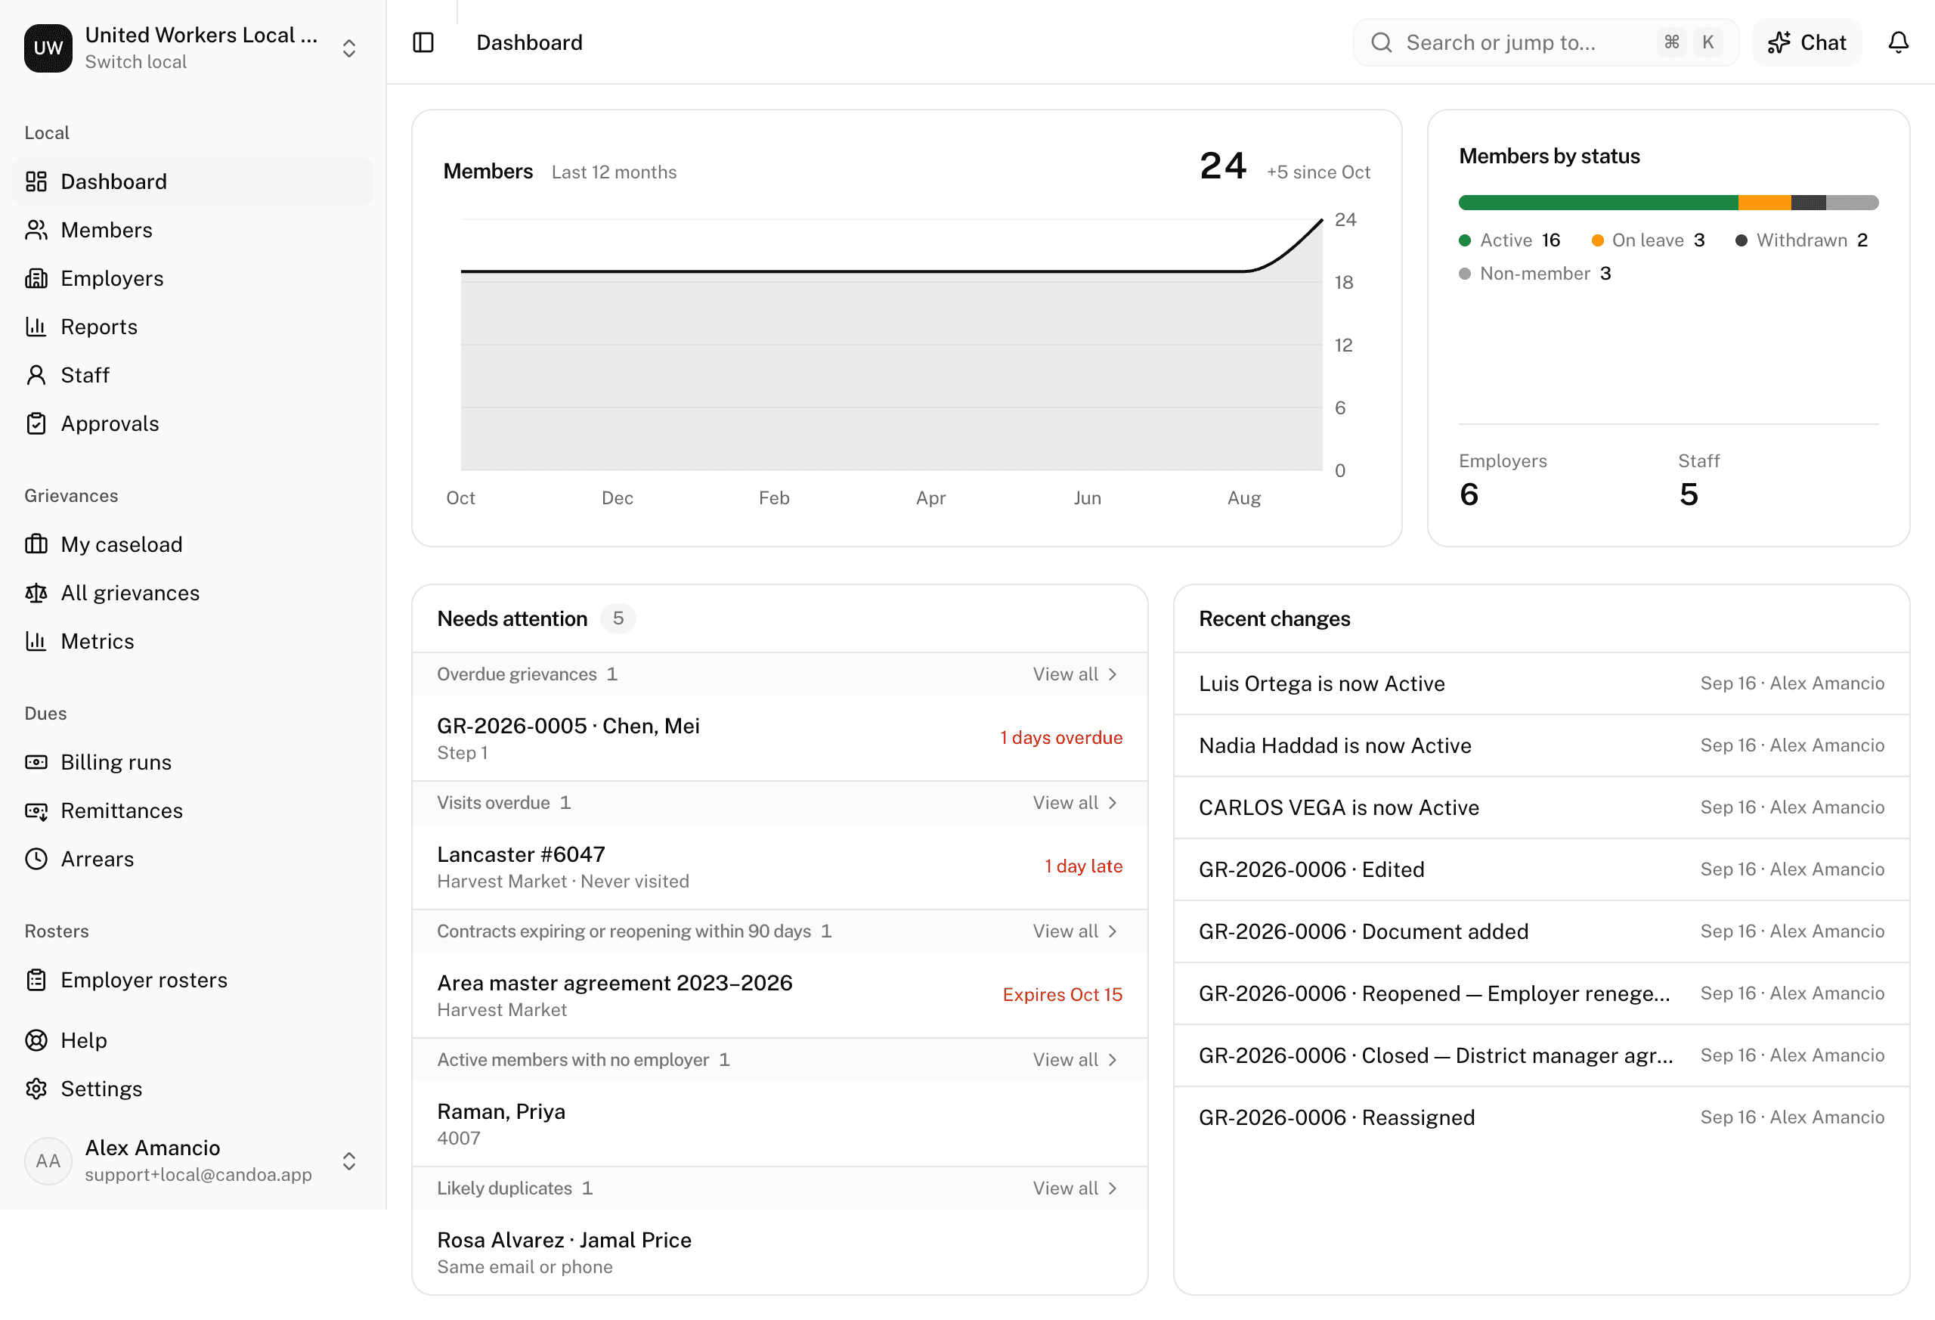The image size is (1935, 1320).
Task: Open Remittances section
Action: point(192,810)
